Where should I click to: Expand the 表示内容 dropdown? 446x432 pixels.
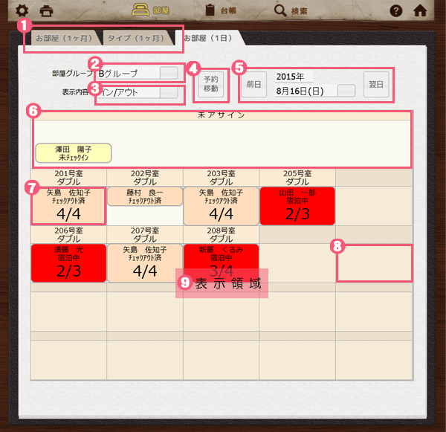pos(170,92)
